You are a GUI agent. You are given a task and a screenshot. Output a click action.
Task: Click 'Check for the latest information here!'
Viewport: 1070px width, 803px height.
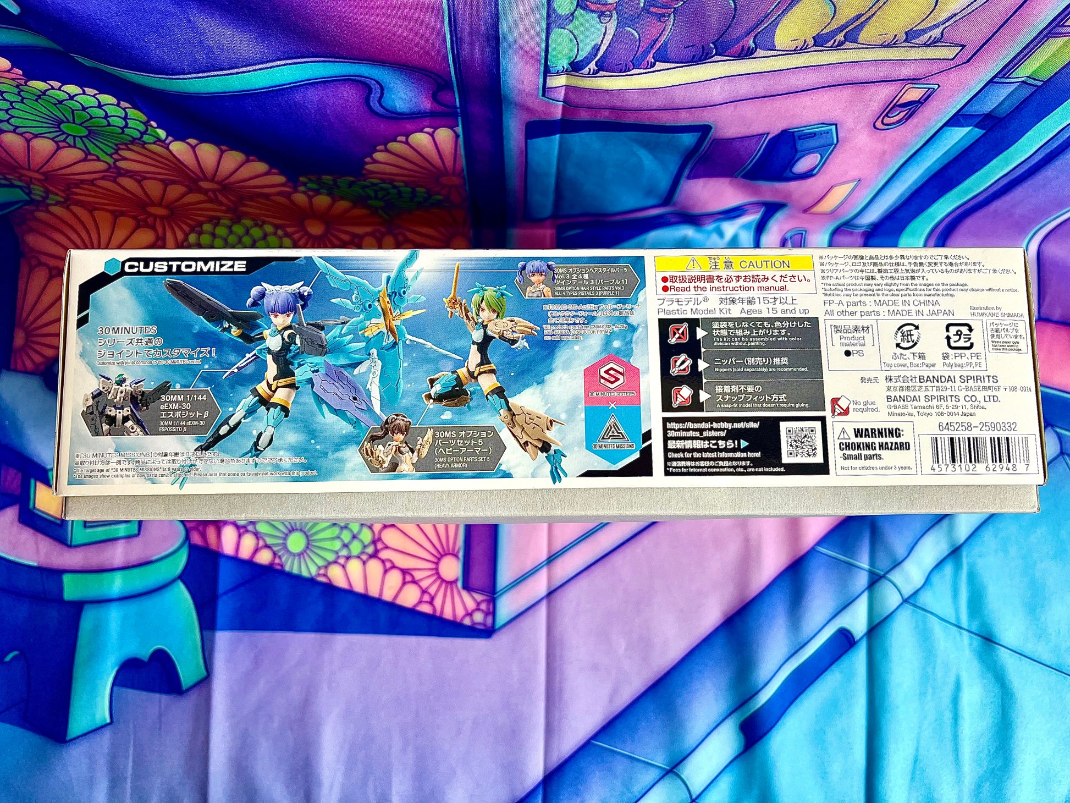714,455
